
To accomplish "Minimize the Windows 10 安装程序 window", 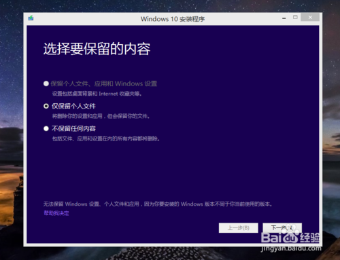I will coord(284,18).
